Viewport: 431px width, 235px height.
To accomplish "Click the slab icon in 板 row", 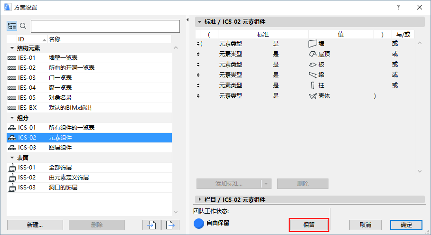I will tap(312, 65).
